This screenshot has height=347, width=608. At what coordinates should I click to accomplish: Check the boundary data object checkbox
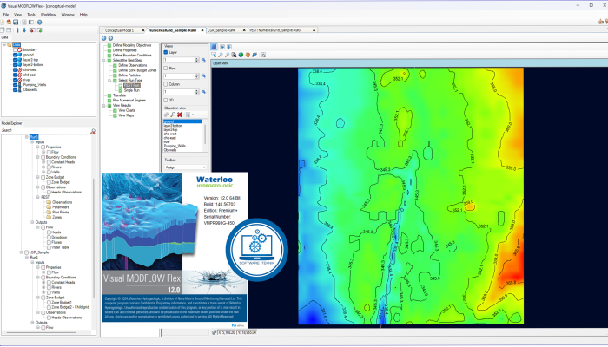[15, 50]
